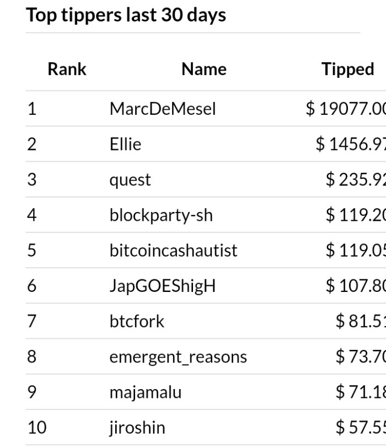
Task: Go to emergent_reasons profile
Action: pos(178,357)
